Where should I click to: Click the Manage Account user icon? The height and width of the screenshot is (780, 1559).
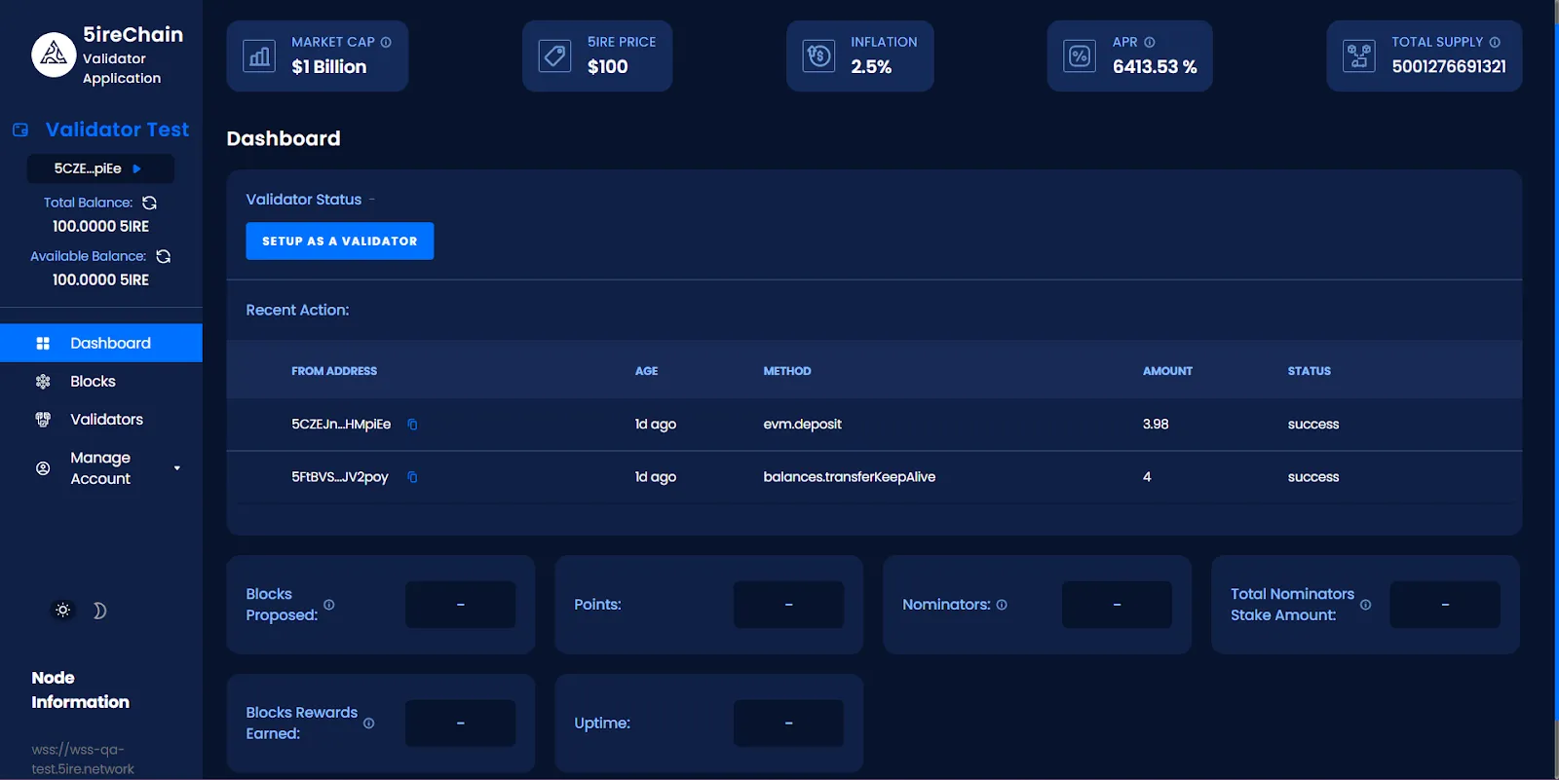pos(43,468)
